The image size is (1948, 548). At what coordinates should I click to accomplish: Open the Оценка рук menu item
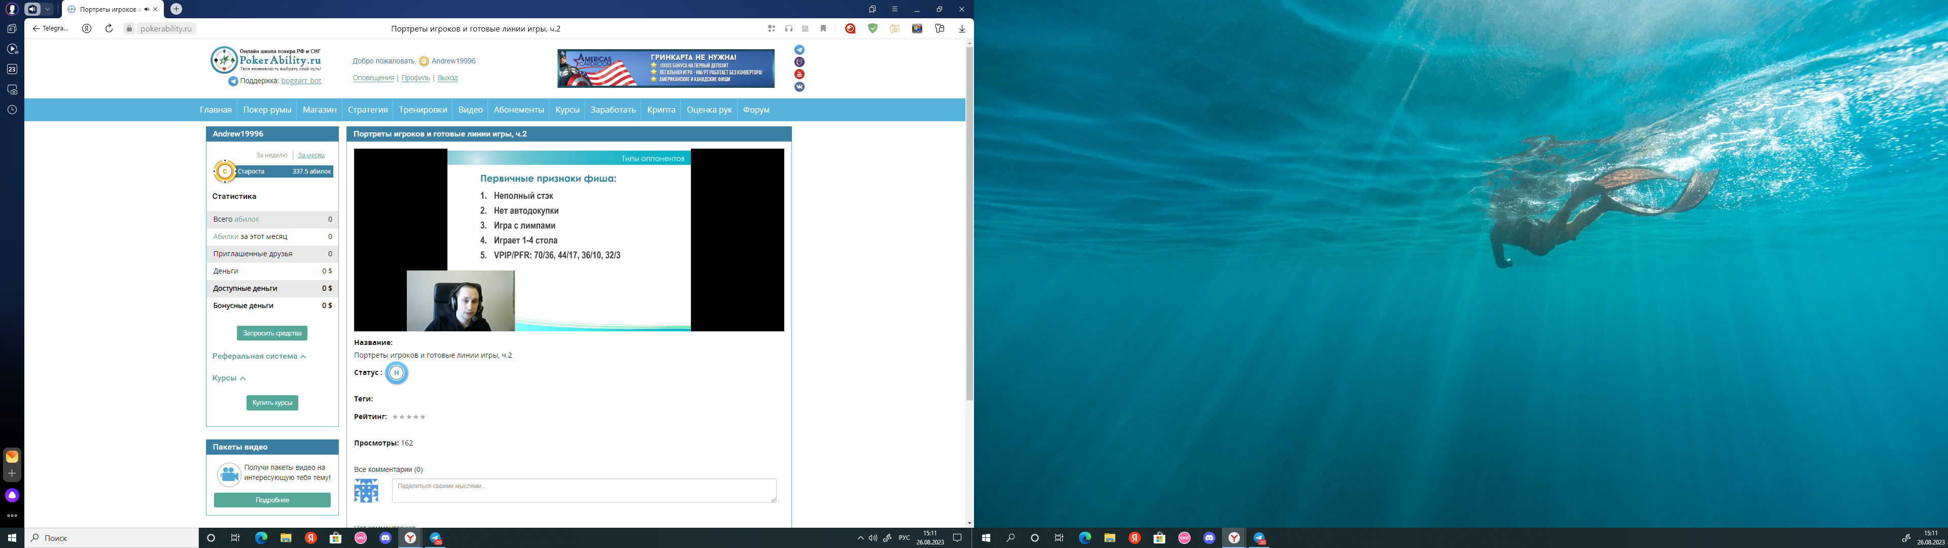[x=709, y=110]
